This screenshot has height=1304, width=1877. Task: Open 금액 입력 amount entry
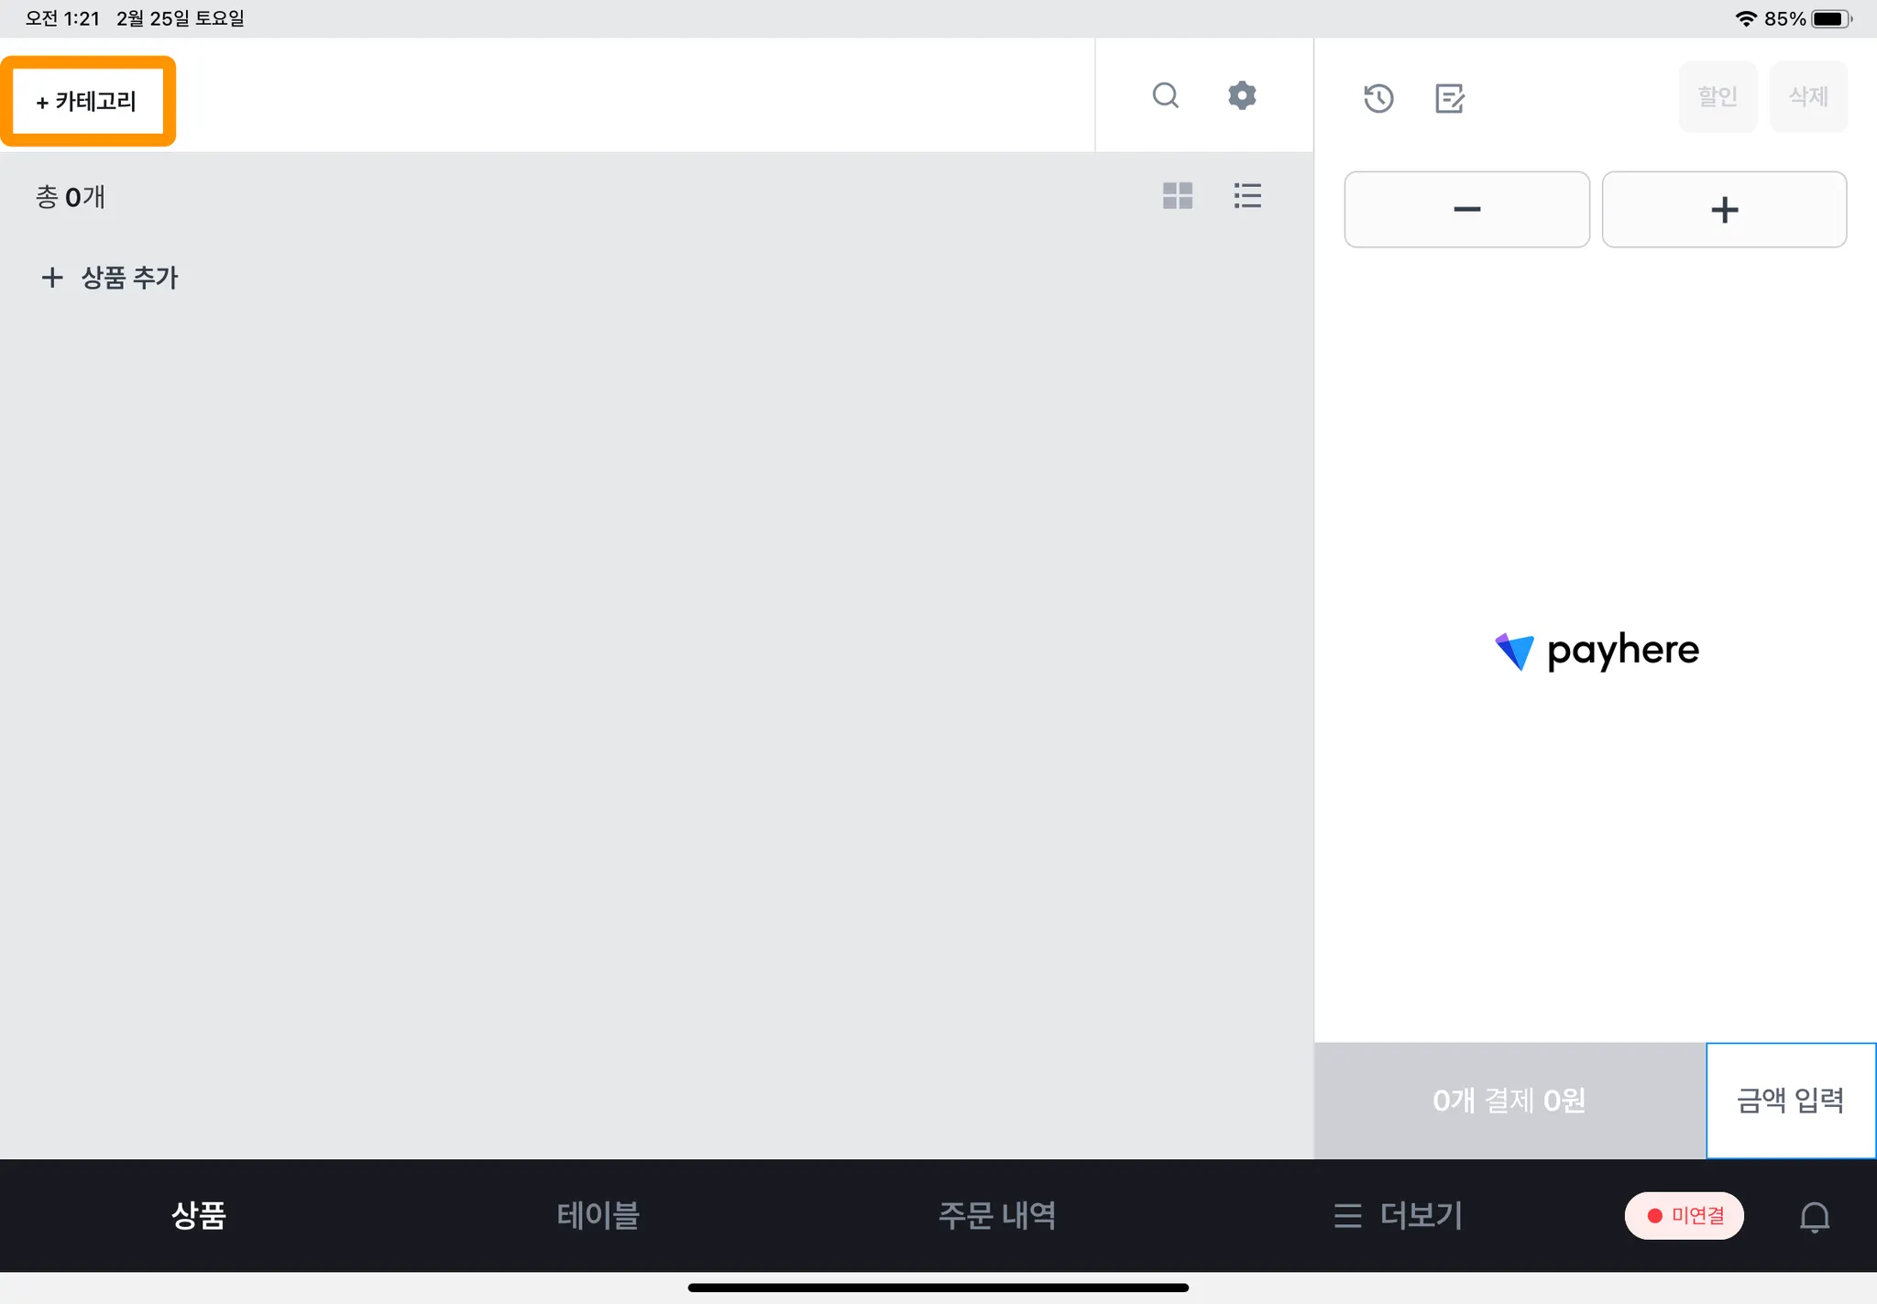click(x=1790, y=1100)
